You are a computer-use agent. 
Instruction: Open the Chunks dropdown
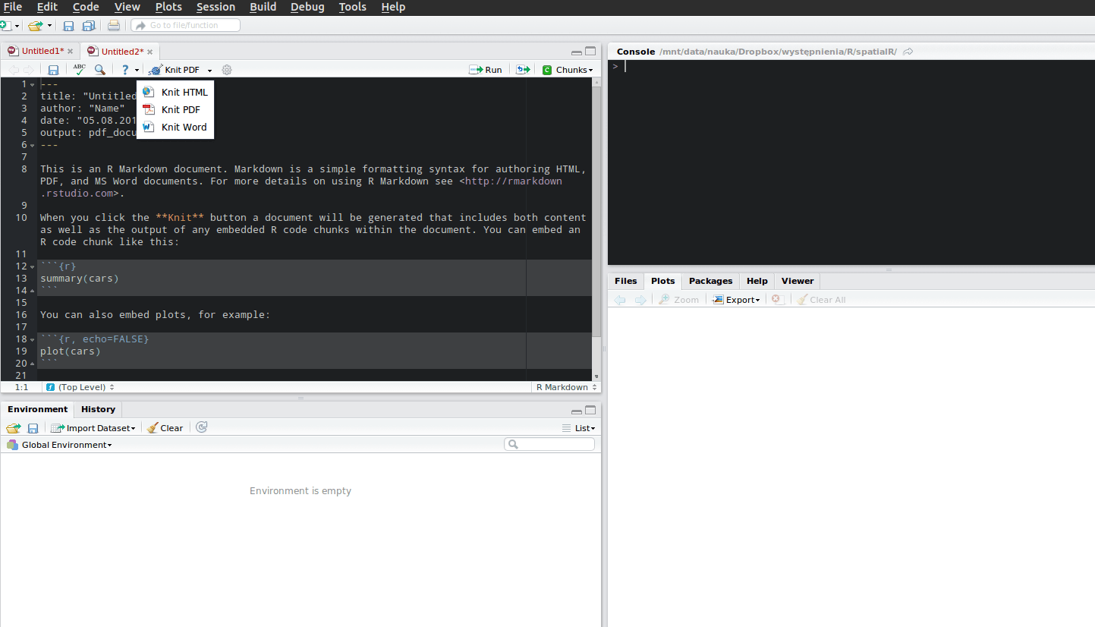pyautogui.click(x=568, y=70)
